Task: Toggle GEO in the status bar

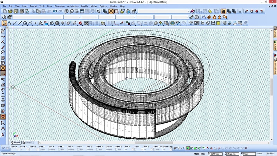Action: (x=203, y=154)
